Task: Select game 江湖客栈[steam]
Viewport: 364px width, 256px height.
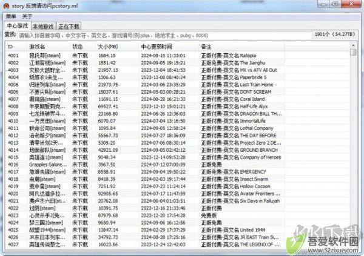Action: [47, 63]
